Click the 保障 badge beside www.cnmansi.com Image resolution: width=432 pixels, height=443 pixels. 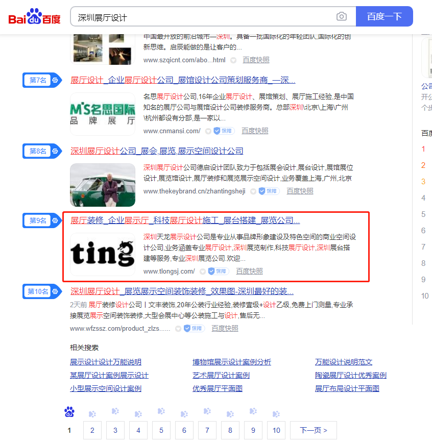coord(224,131)
